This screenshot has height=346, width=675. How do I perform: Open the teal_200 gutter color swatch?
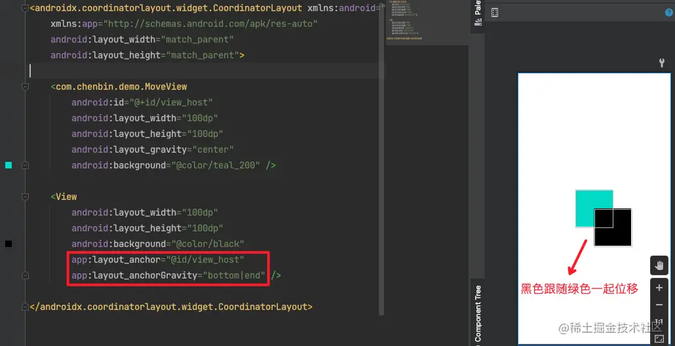[8, 165]
